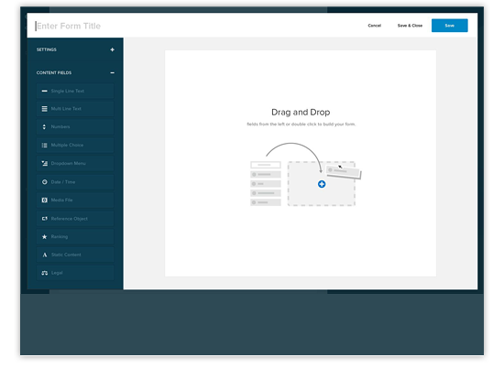
Task: Click the Media File field icon
Action: 44,201
